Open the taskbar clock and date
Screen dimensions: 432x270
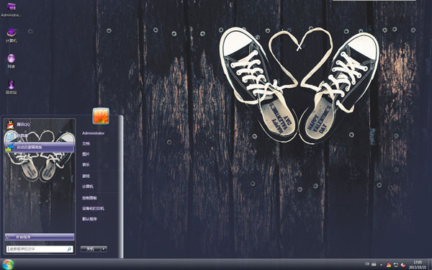(x=418, y=264)
